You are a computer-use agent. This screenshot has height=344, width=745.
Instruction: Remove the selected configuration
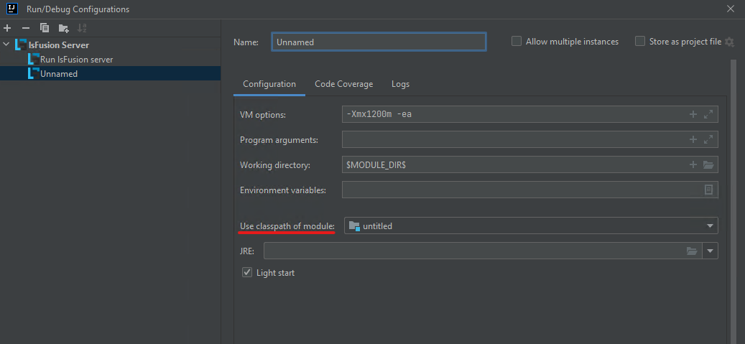(26, 28)
